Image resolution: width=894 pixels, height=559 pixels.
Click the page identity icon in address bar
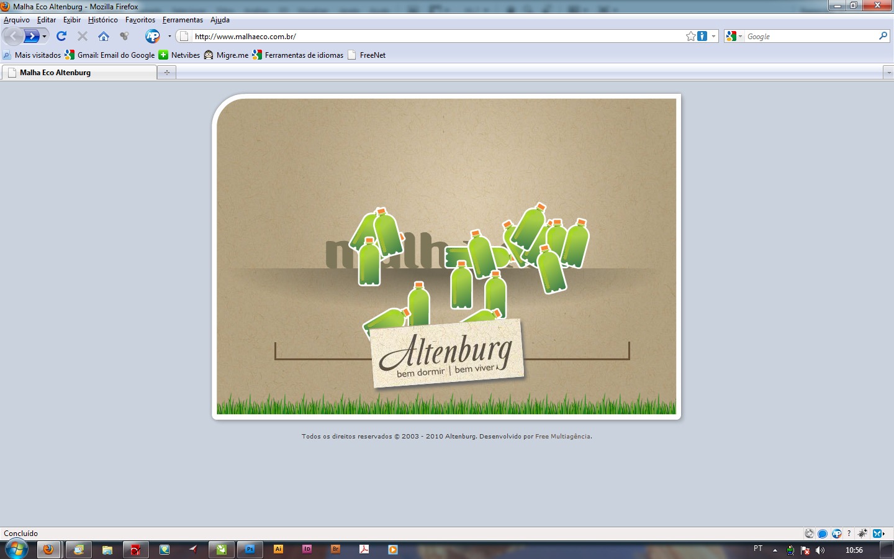184,37
